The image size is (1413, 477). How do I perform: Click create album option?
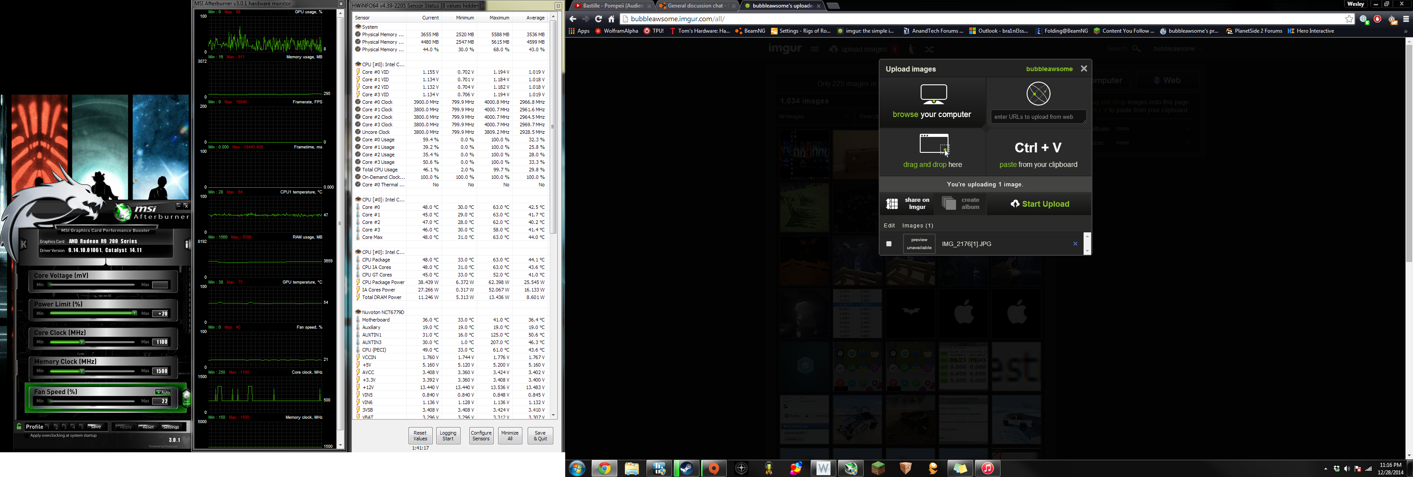tap(961, 204)
